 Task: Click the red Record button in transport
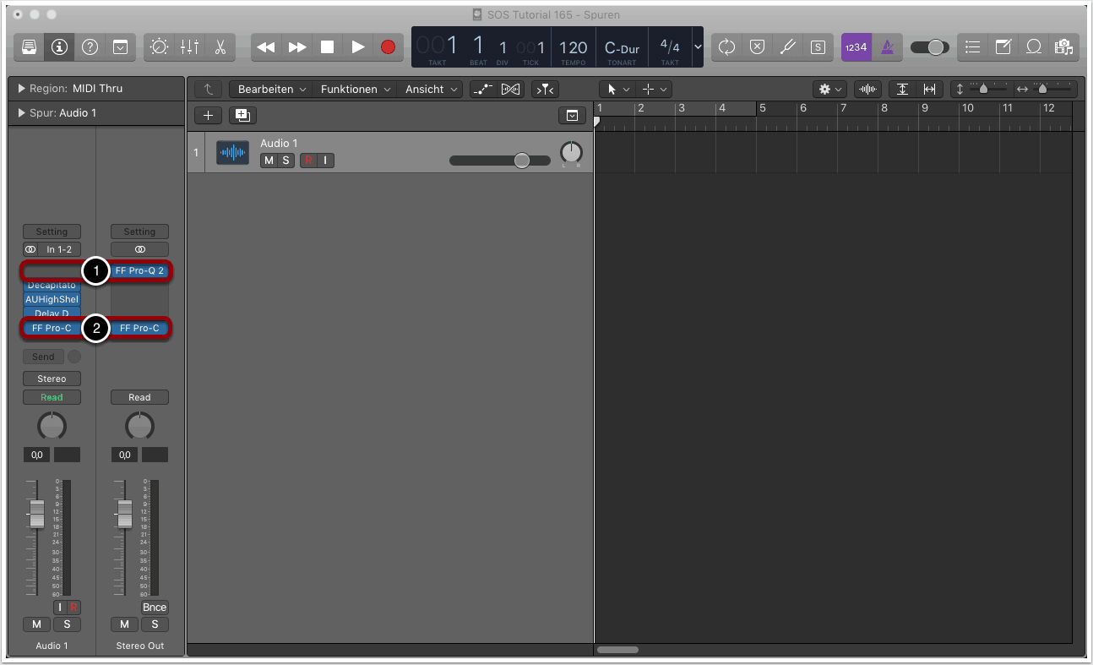click(388, 47)
